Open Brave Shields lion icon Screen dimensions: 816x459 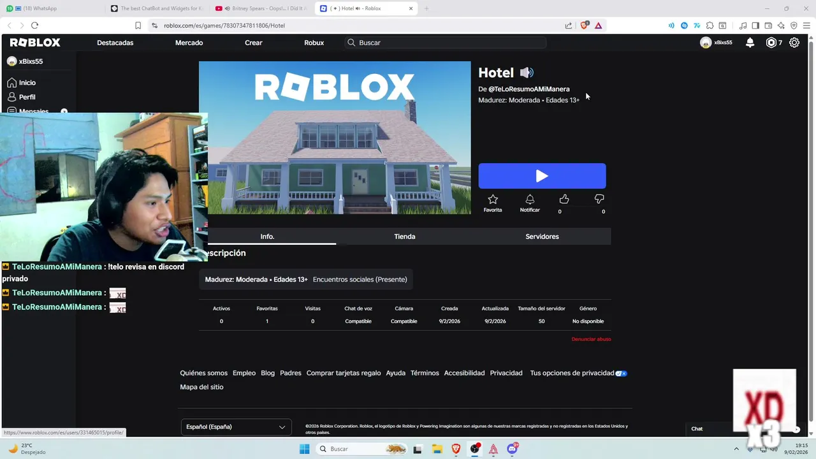tap(584, 25)
